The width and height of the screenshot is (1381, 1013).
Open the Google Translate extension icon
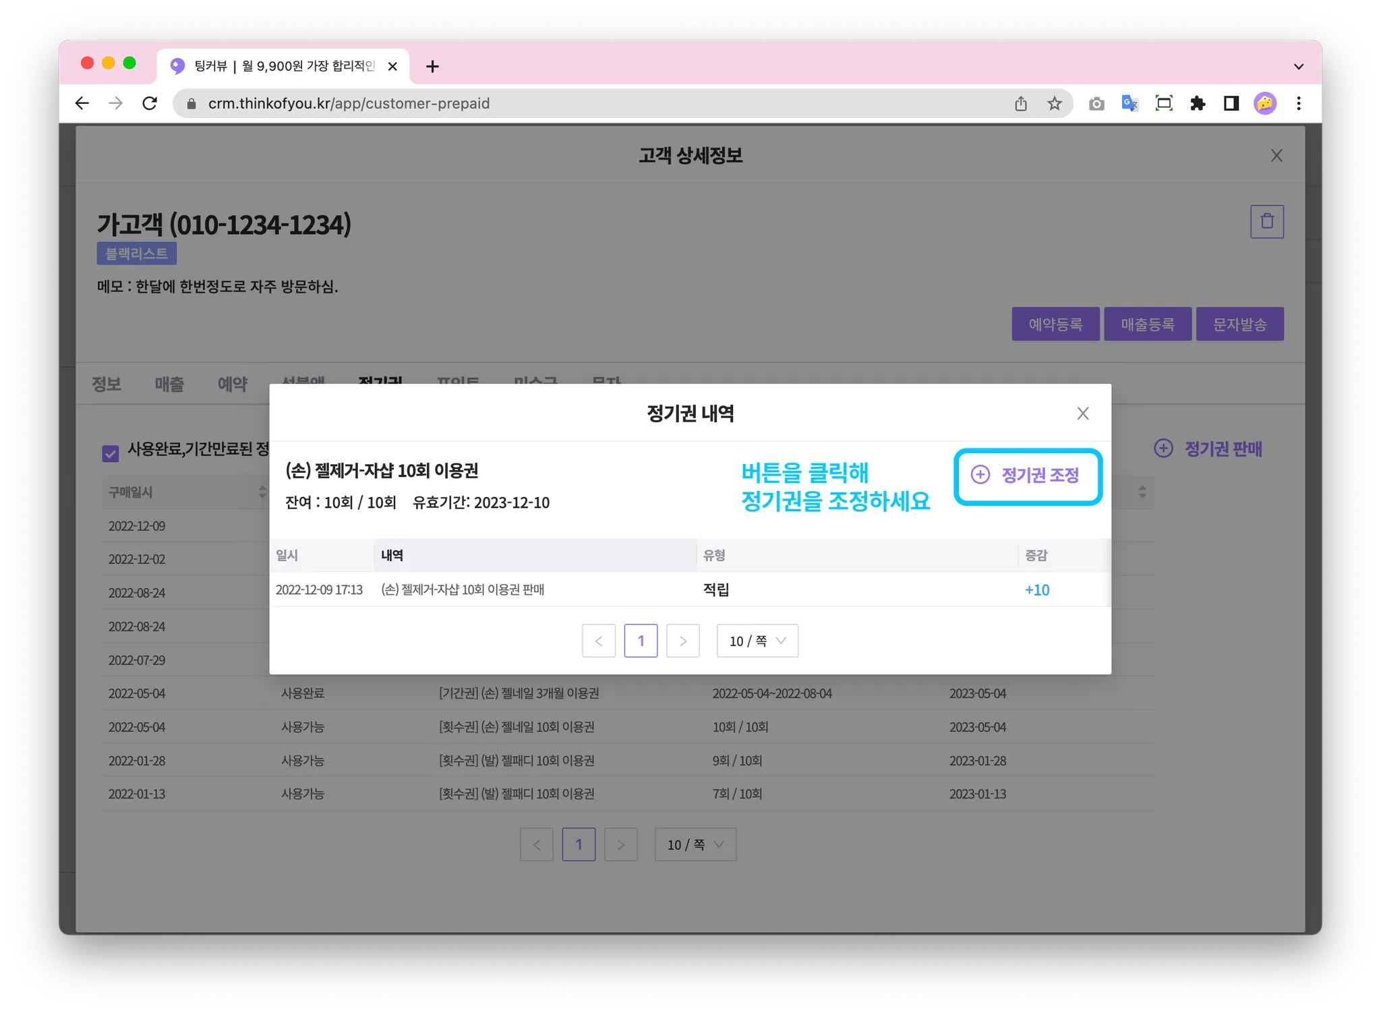point(1129,103)
